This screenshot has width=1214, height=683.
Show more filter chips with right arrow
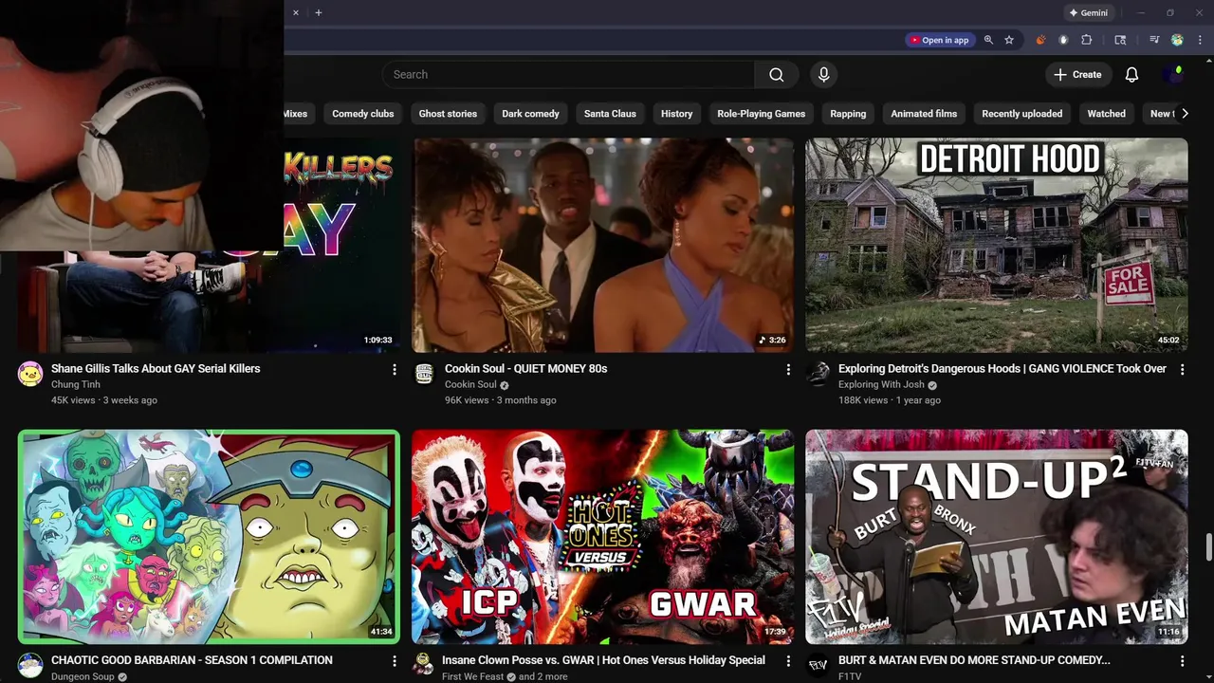(1184, 114)
